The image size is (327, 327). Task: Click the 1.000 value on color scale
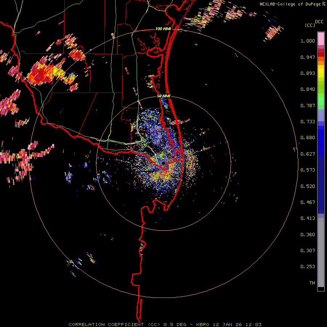tap(308, 41)
